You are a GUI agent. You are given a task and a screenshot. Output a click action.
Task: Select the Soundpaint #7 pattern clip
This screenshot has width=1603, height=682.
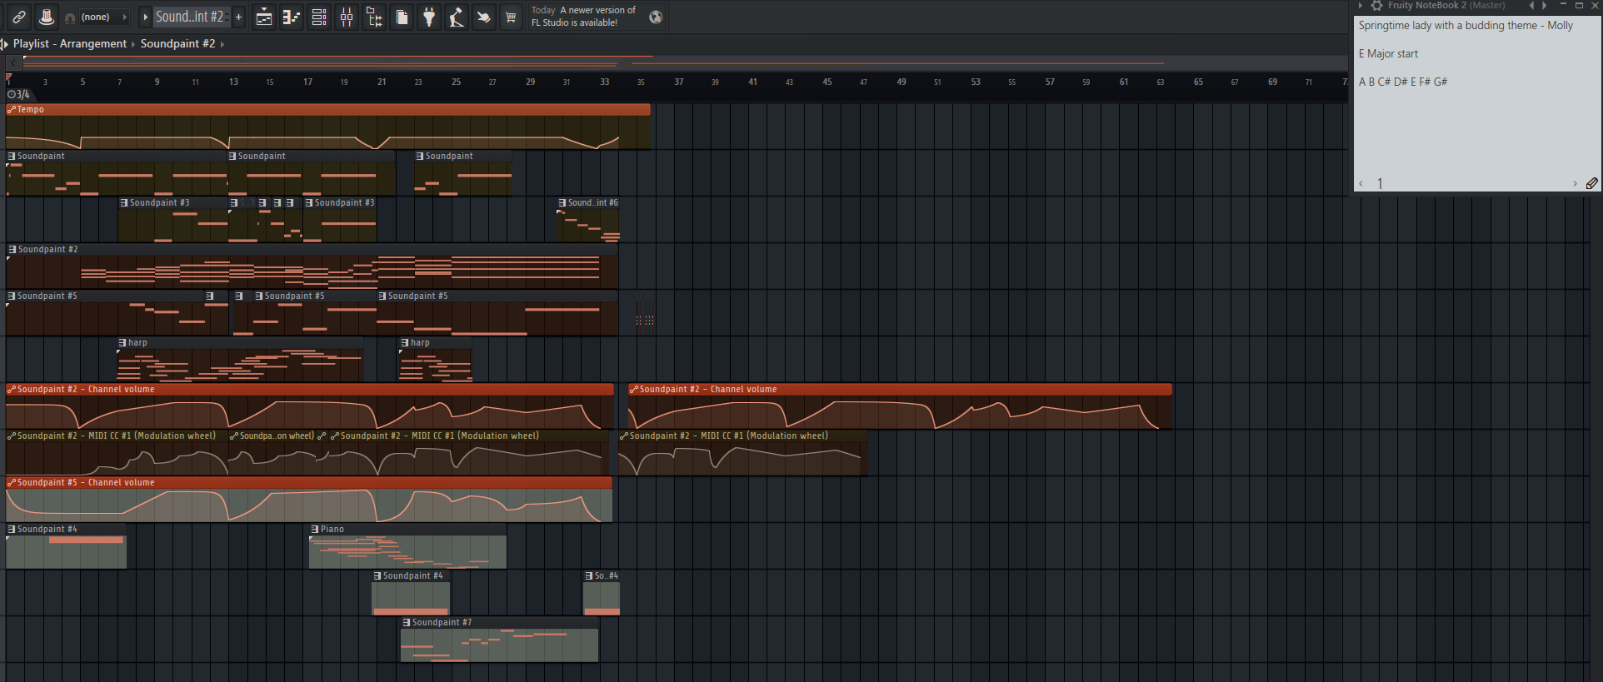pos(499,640)
